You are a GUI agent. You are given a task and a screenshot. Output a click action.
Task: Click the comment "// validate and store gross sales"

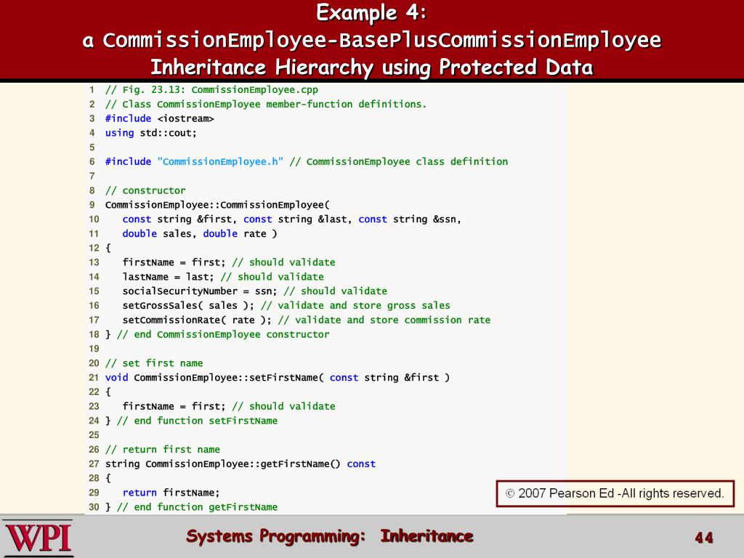tap(355, 306)
